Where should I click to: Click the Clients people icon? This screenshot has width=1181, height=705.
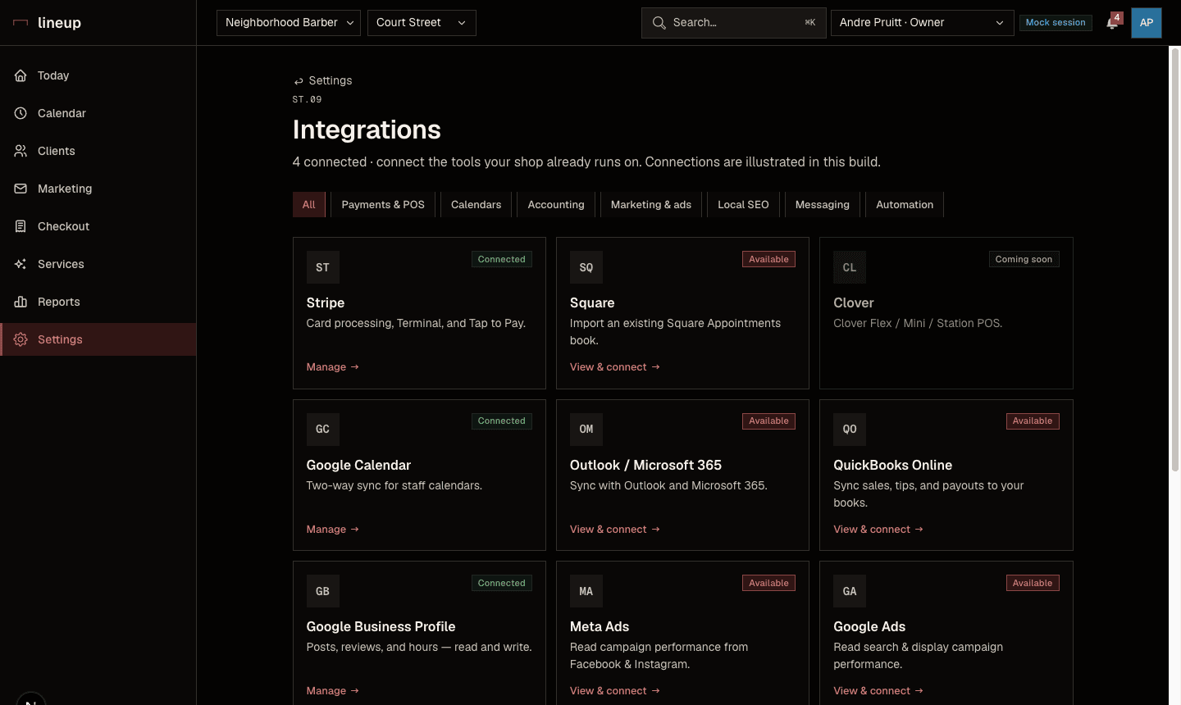pos(21,151)
